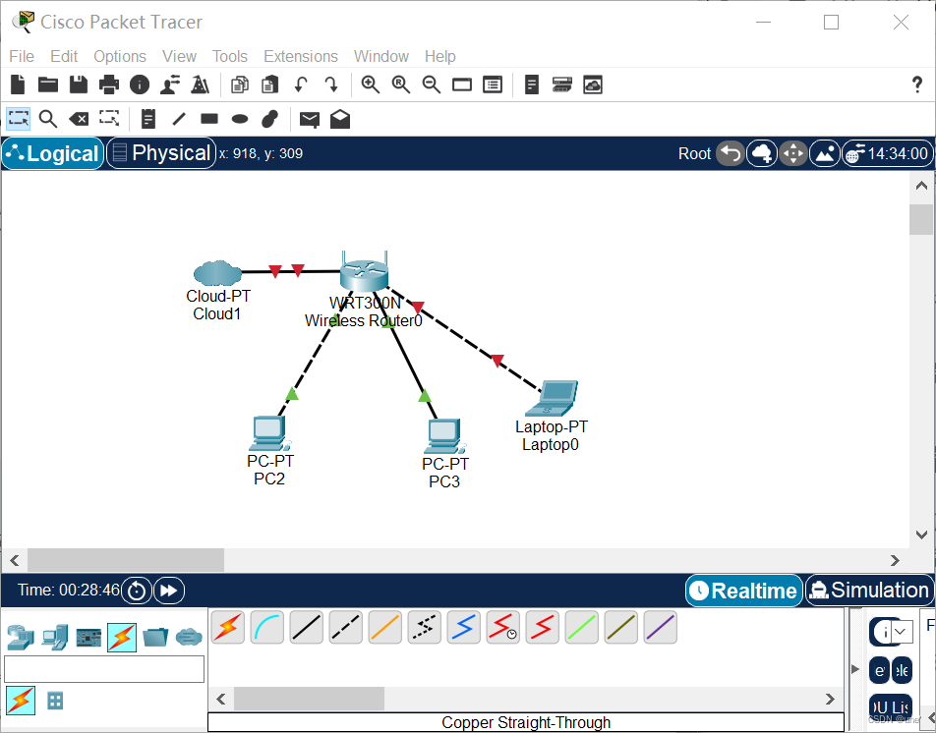The width and height of the screenshot is (936, 733).
Task: Select the Network Devices category icon
Action: (21, 637)
